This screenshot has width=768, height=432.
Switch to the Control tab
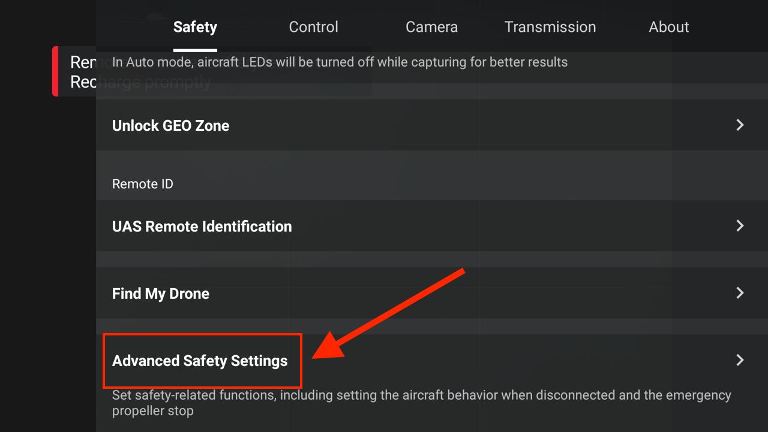(313, 26)
